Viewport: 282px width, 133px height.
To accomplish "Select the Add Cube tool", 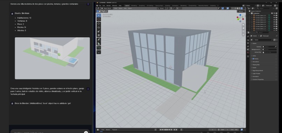I will (99, 48).
